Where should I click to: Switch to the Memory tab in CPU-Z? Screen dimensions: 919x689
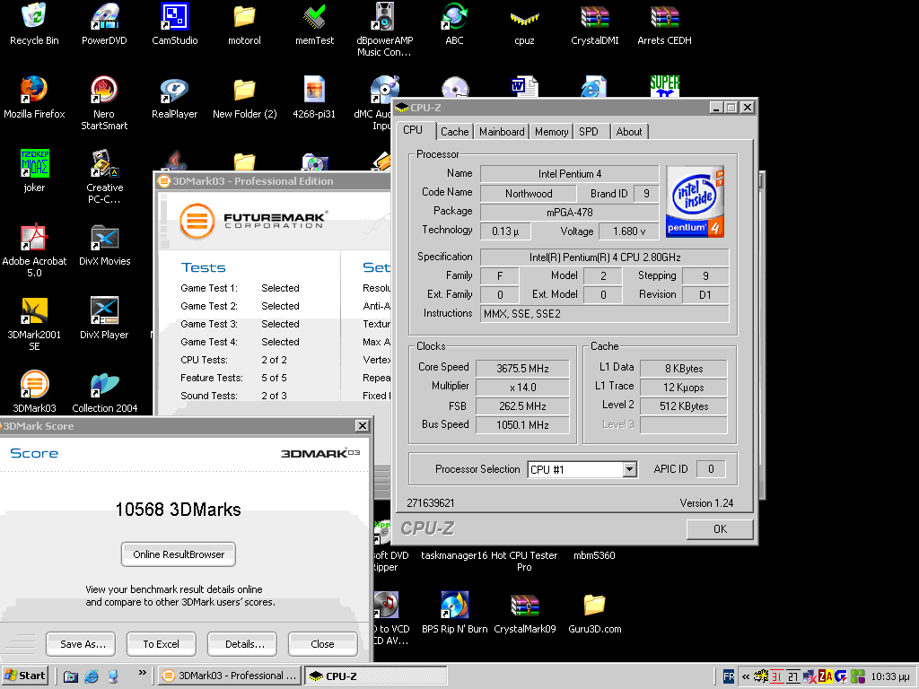pos(551,132)
